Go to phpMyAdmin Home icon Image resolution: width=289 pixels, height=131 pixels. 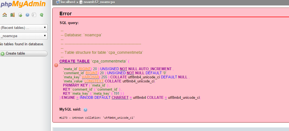pos(5,15)
